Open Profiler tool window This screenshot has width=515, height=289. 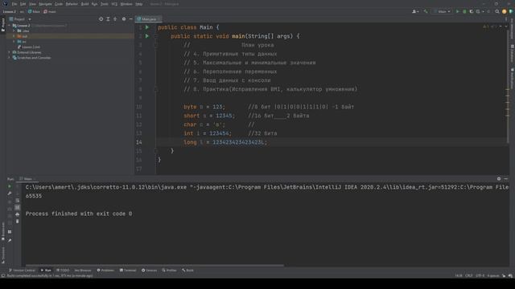(x=170, y=271)
